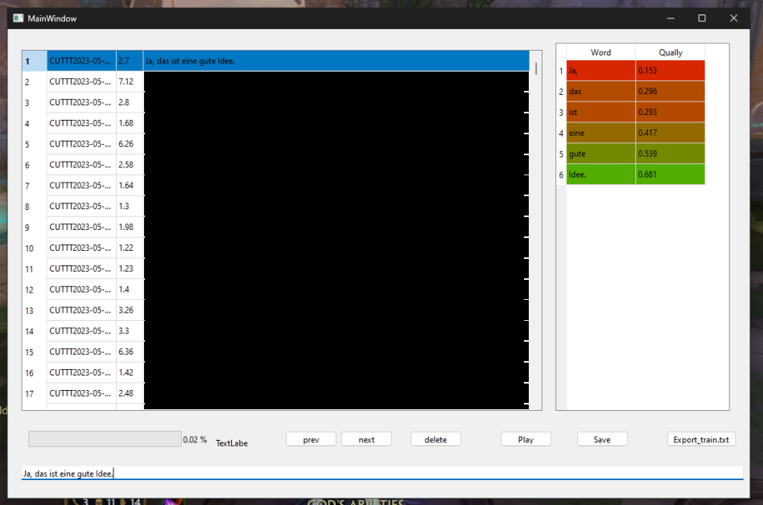Click the Save button
The width and height of the screenshot is (763, 505).
[601, 439]
